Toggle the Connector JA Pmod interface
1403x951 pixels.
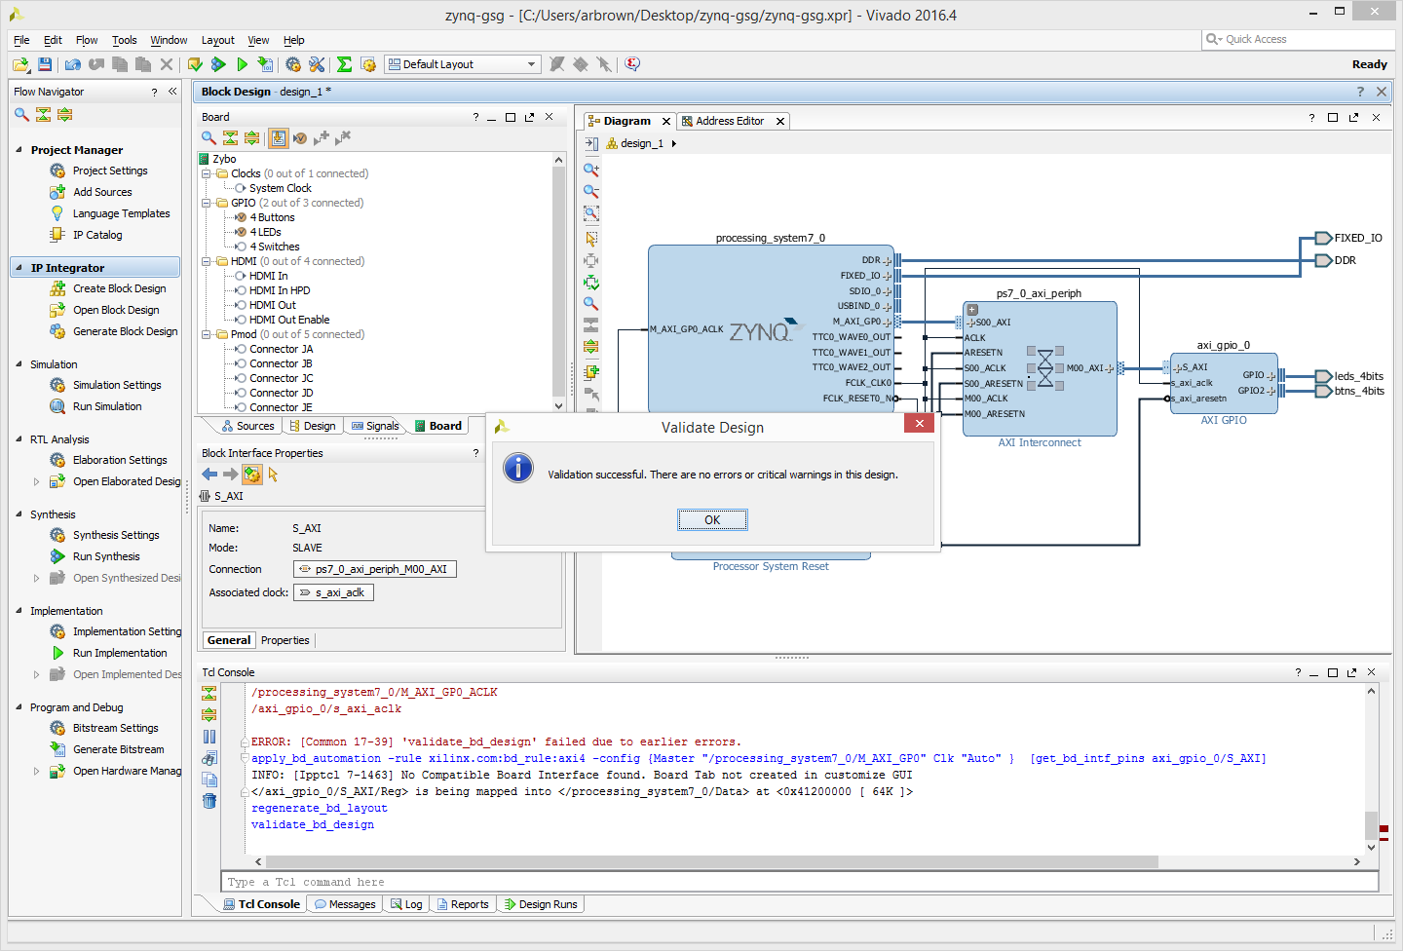pyautogui.click(x=241, y=349)
